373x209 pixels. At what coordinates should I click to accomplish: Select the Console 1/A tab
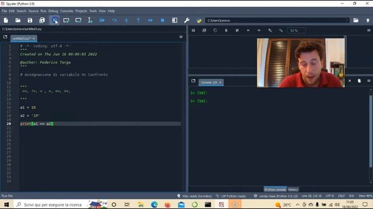[209, 82]
